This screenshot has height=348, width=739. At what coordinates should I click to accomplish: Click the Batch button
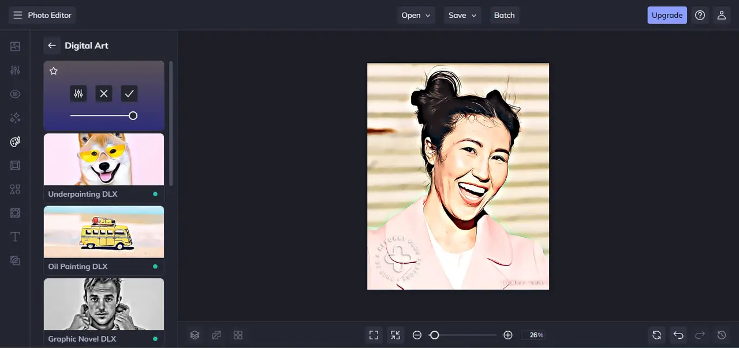[504, 15]
